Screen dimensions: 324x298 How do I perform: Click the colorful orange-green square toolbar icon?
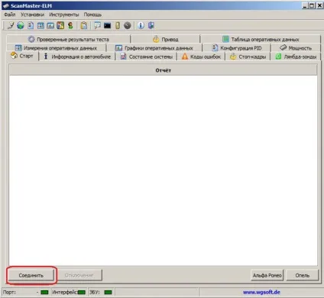click(x=60, y=25)
